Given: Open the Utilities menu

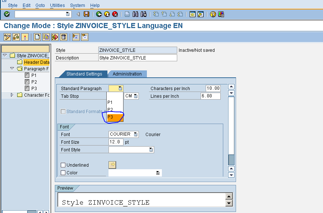Looking at the screenshot, I should tap(57, 5).
